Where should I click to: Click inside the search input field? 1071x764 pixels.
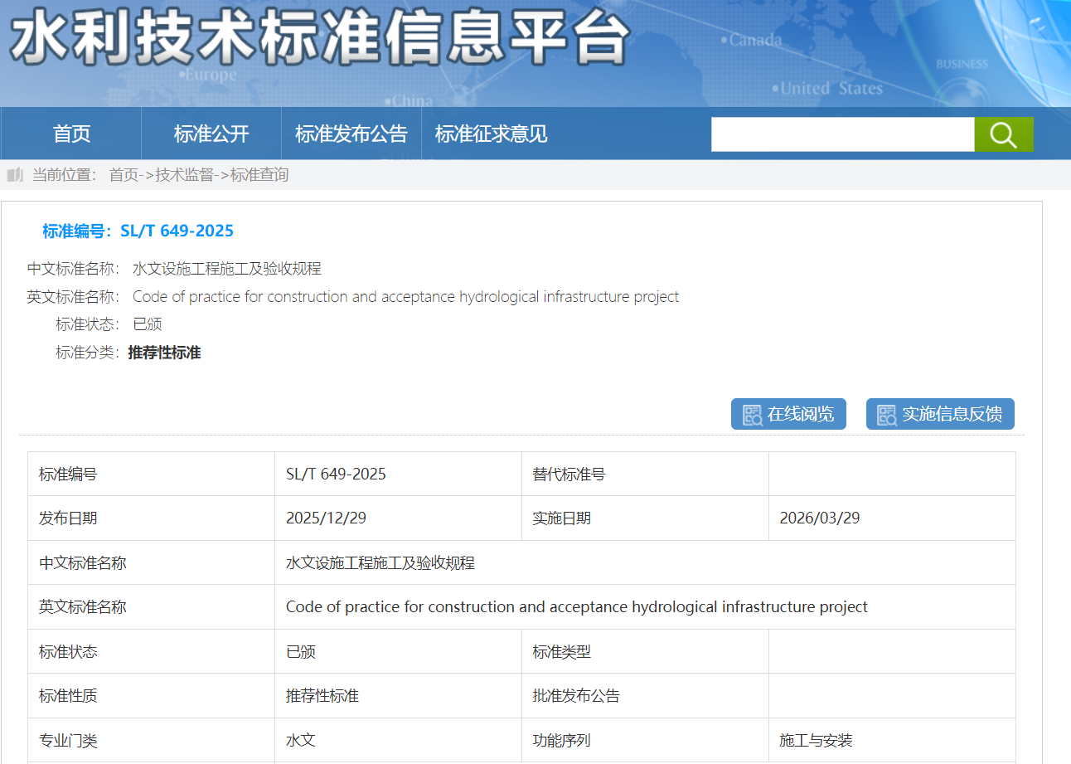(x=843, y=134)
